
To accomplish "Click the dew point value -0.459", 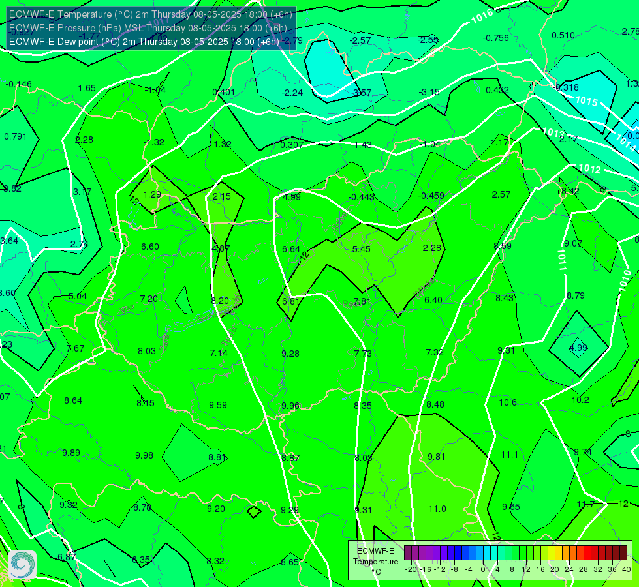I will 431,196.
